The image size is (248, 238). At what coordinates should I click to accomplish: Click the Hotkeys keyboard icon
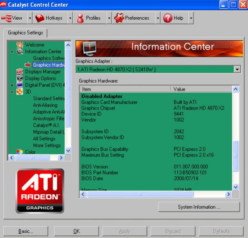(40, 18)
